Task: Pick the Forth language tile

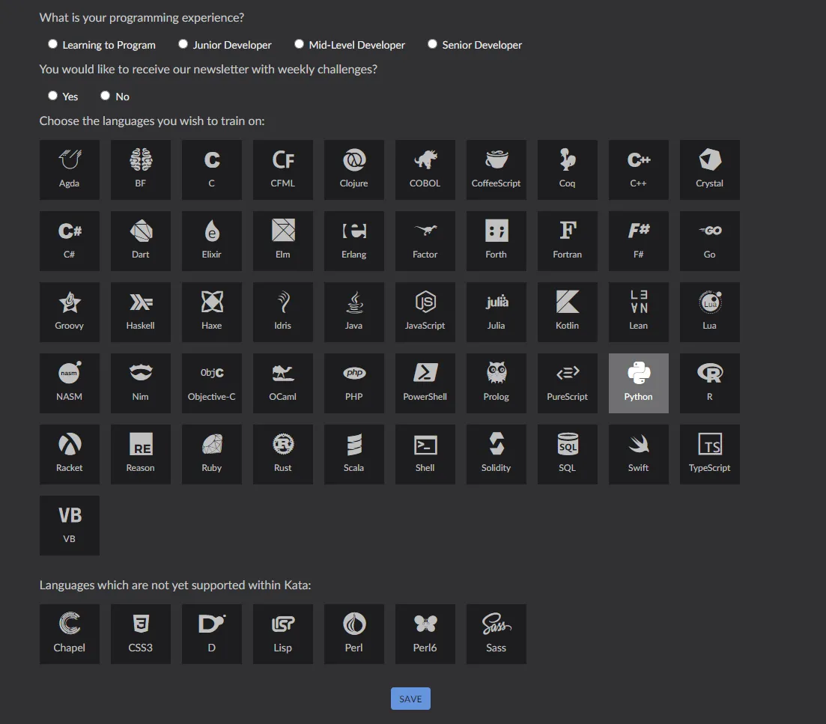Action: click(x=496, y=241)
